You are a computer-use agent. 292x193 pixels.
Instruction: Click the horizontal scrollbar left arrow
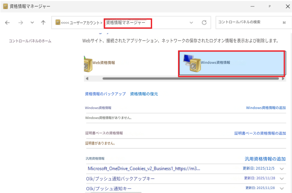click(87, 79)
